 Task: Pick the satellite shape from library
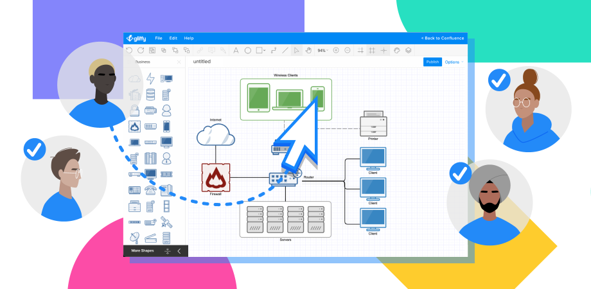[x=166, y=222]
